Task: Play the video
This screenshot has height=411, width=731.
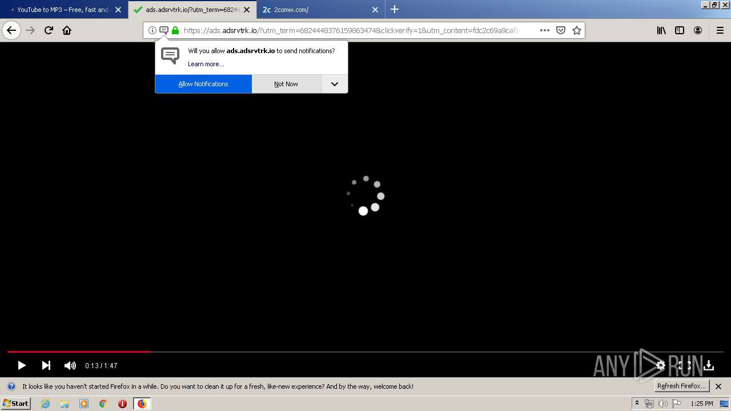Action: click(x=22, y=365)
